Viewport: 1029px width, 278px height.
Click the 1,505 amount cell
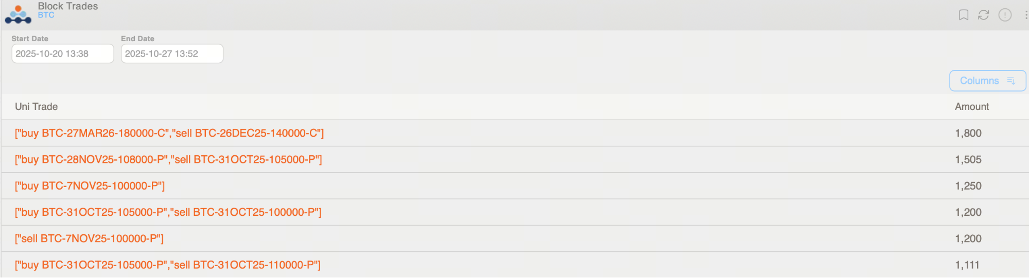(x=968, y=159)
